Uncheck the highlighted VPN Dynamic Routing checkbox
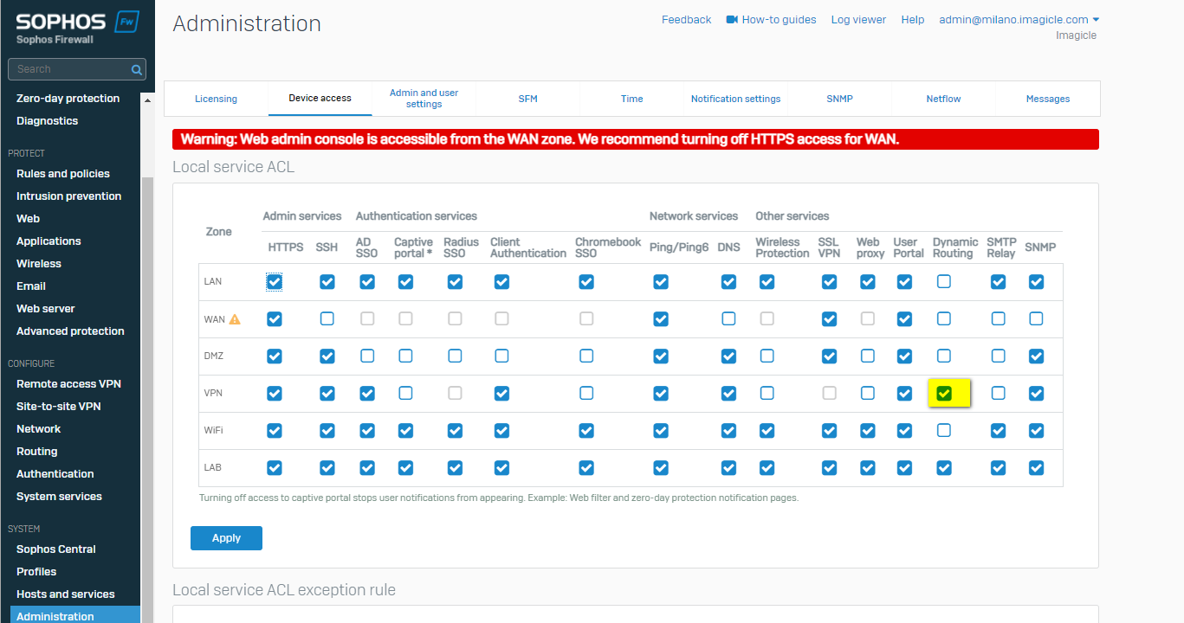The width and height of the screenshot is (1184, 623). tap(944, 394)
